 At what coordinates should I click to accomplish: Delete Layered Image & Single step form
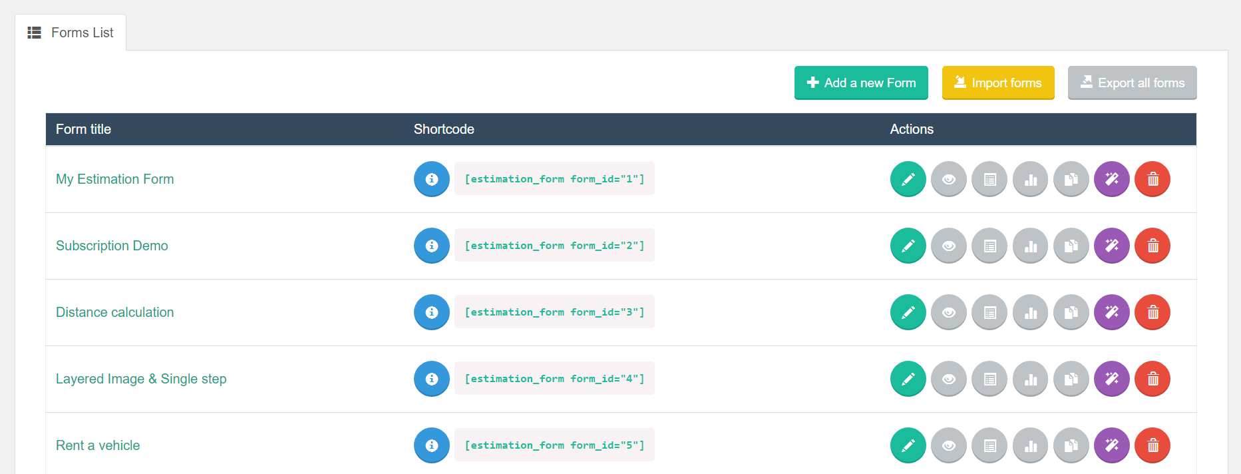point(1152,379)
